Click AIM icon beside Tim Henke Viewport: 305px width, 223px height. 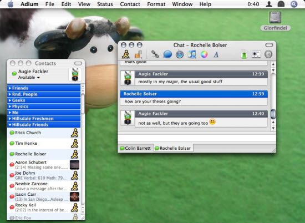(74, 144)
